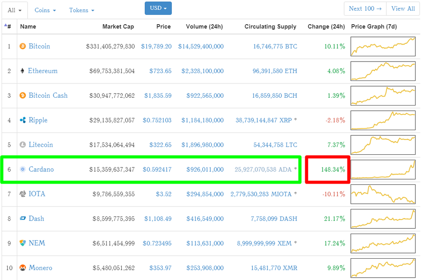421x280 pixels.
Task: Sort table by Name column
Action: pos(28,27)
